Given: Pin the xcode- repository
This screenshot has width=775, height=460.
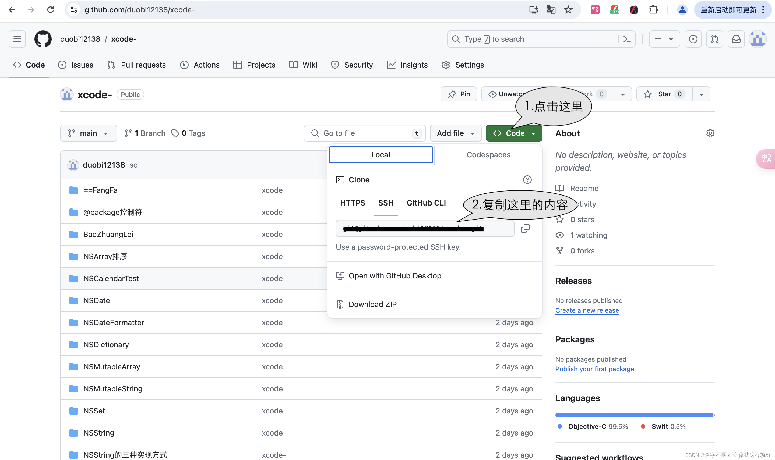Looking at the screenshot, I should [459, 94].
